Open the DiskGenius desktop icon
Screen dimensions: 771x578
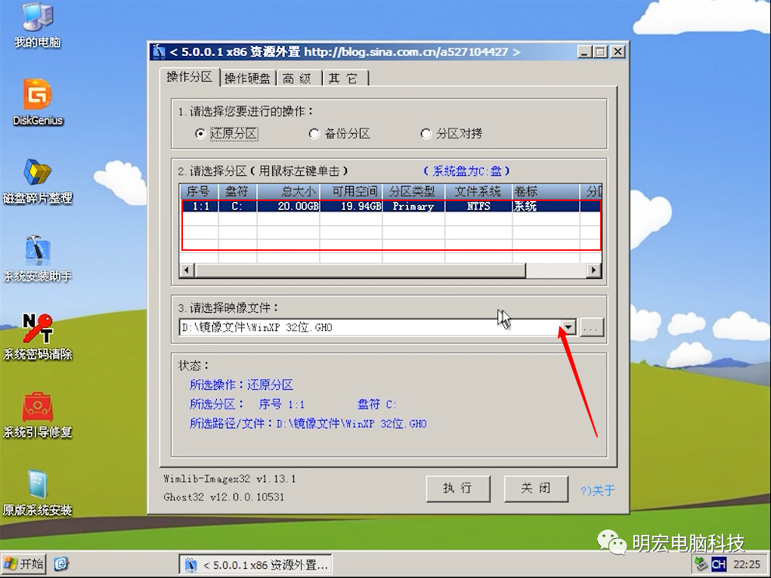(37, 96)
